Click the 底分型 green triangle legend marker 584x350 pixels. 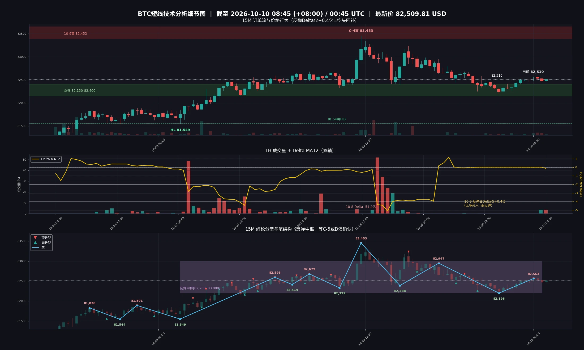pyautogui.click(x=35, y=243)
